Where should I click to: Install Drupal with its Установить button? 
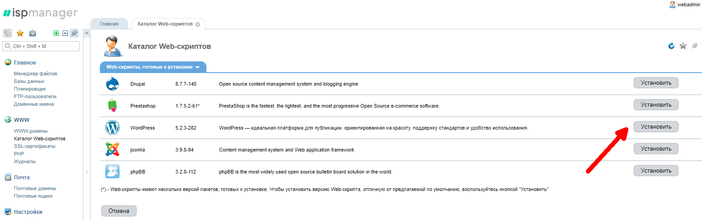656,83
